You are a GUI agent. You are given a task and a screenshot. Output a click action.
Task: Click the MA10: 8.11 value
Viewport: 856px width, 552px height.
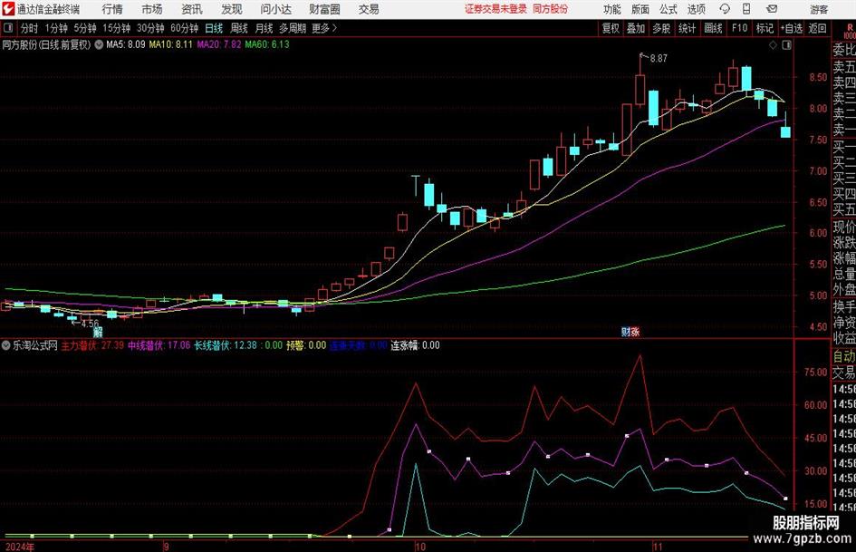(171, 44)
